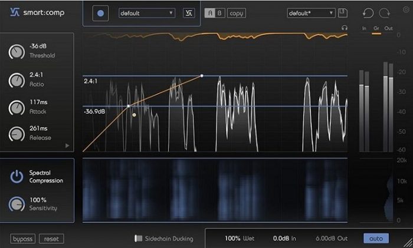Image resolution: width=413 pixels, height=248 pixels.
Task: Click the Threshold knob
Action: (x=17, y=52)
